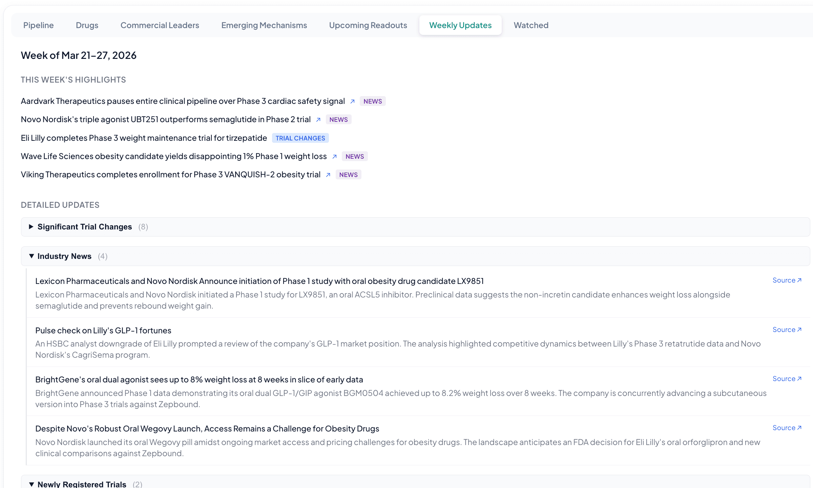
Task: Click the BGM0504 8.2% weight loss summary
Action: 401,399
